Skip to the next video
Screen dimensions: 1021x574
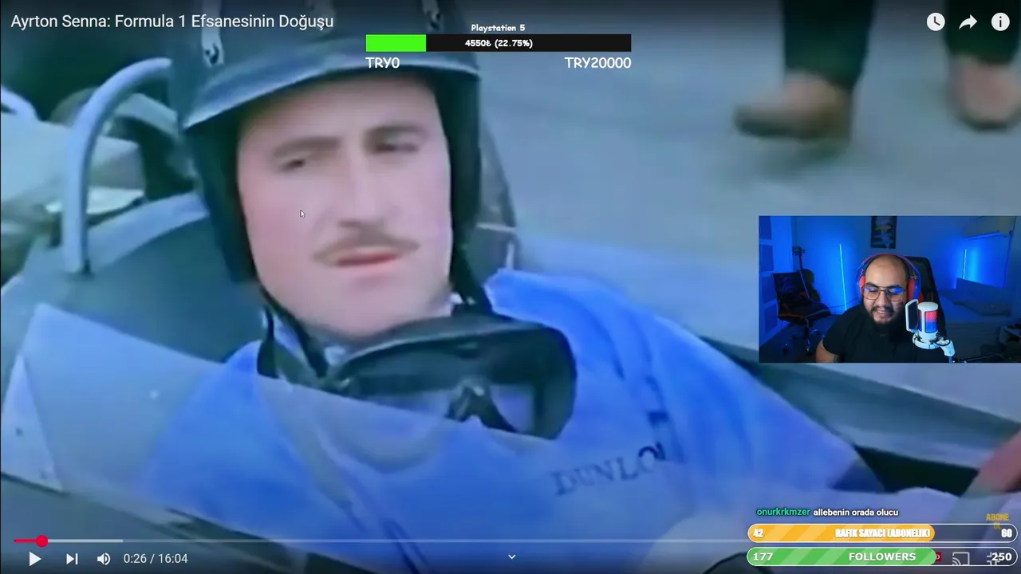[x=72, y=559]
